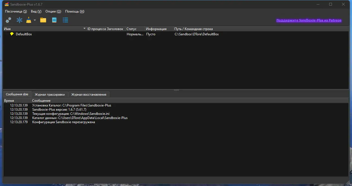Click the blue notepad edit-ini icon
Viewport: 352px width, 186px height.
[54, 20]
